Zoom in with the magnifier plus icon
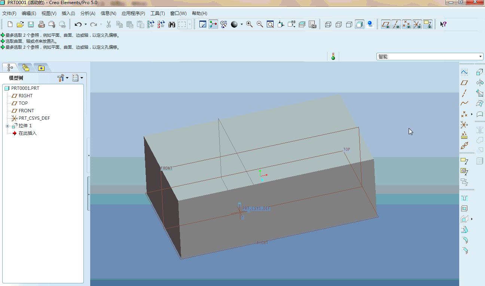The image size is (485, 286). click(249, 24)
